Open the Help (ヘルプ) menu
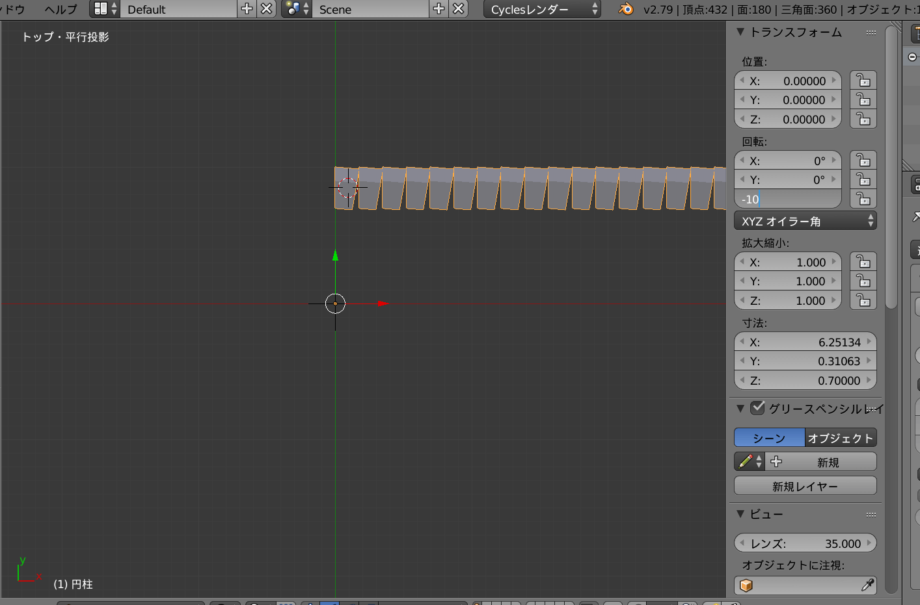 point(61,9)
